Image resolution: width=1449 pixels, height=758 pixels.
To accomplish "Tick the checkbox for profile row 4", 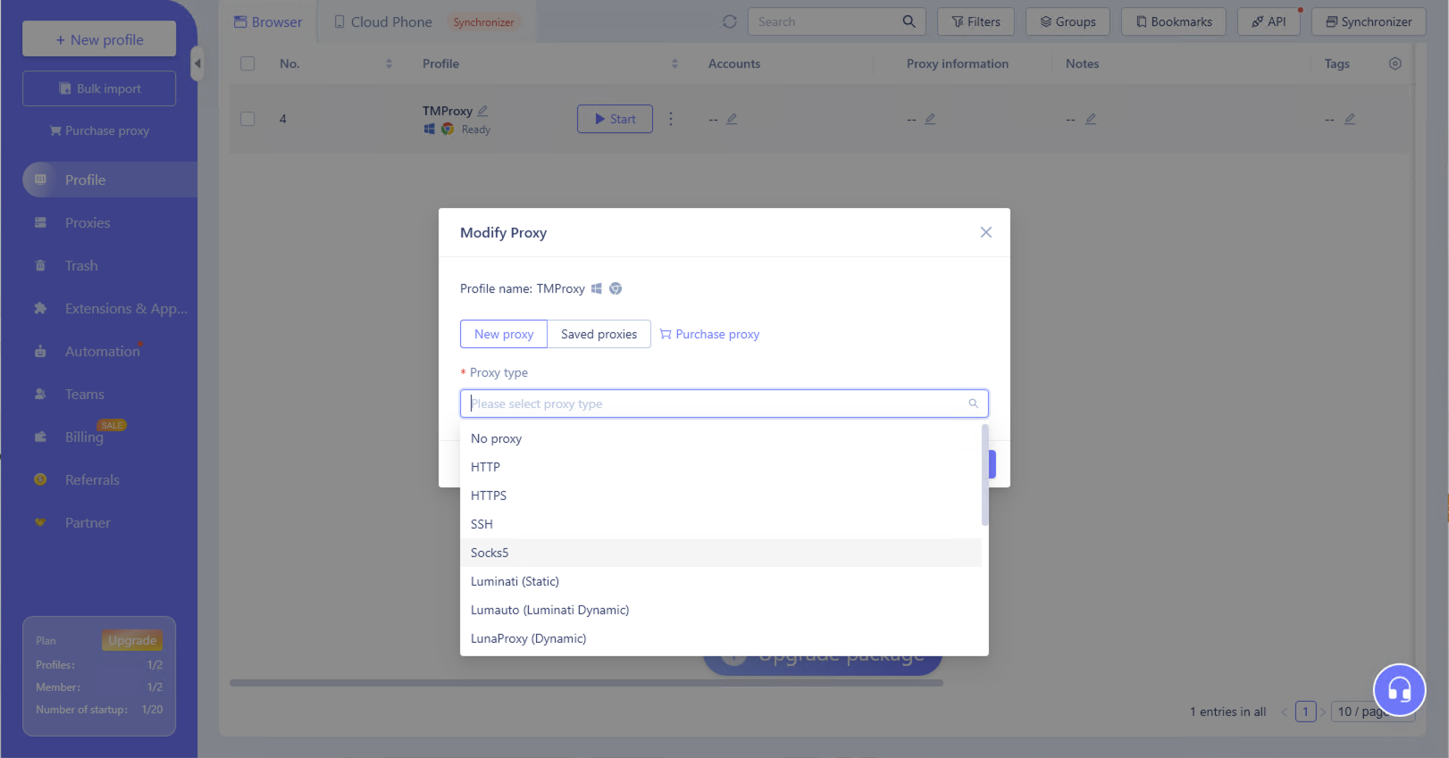I will click(247, 119).
